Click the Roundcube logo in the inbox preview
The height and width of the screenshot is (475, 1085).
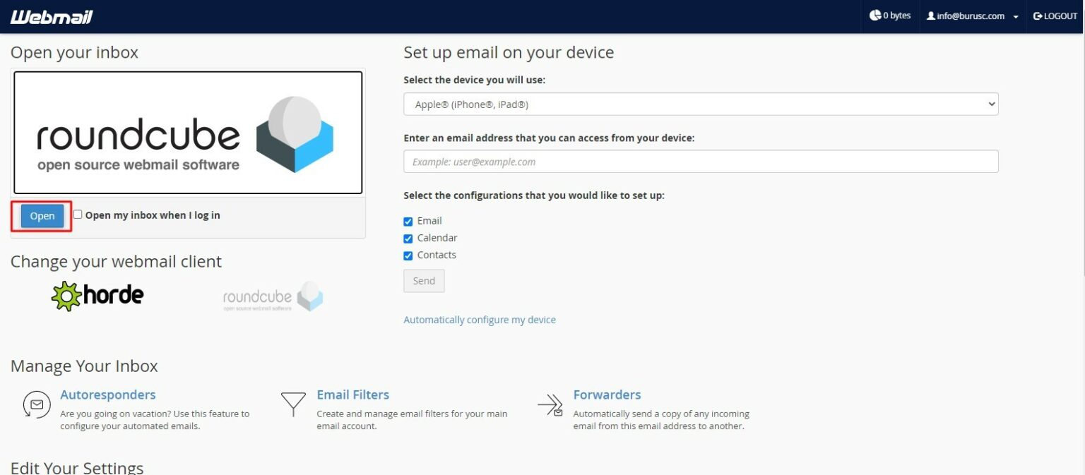click(187, 131)
